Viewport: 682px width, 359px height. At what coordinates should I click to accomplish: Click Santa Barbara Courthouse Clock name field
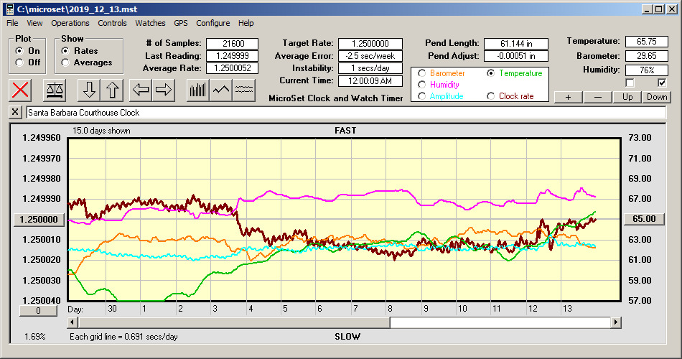[346, 113]
